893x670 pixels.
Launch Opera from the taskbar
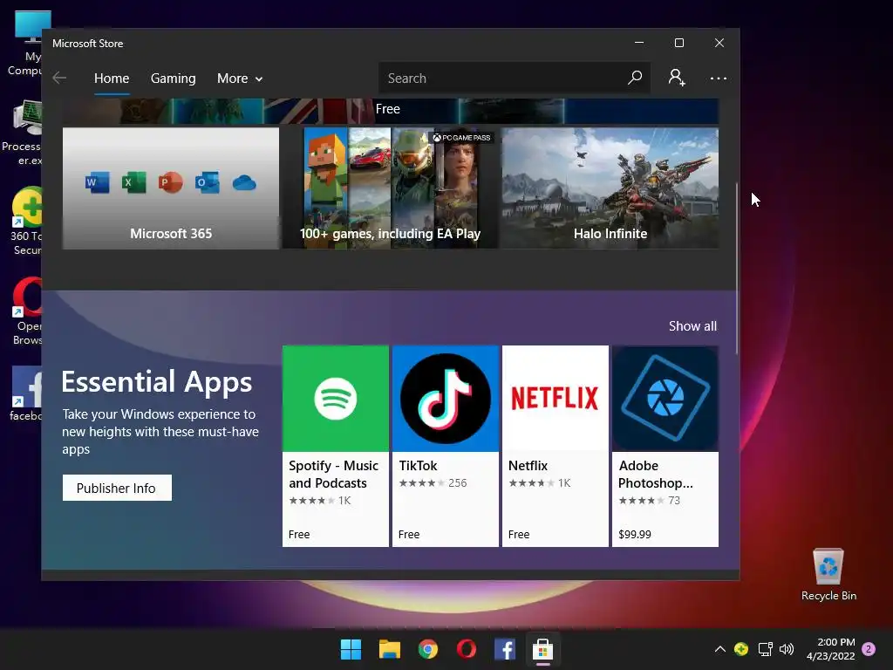tap(467, 649)
